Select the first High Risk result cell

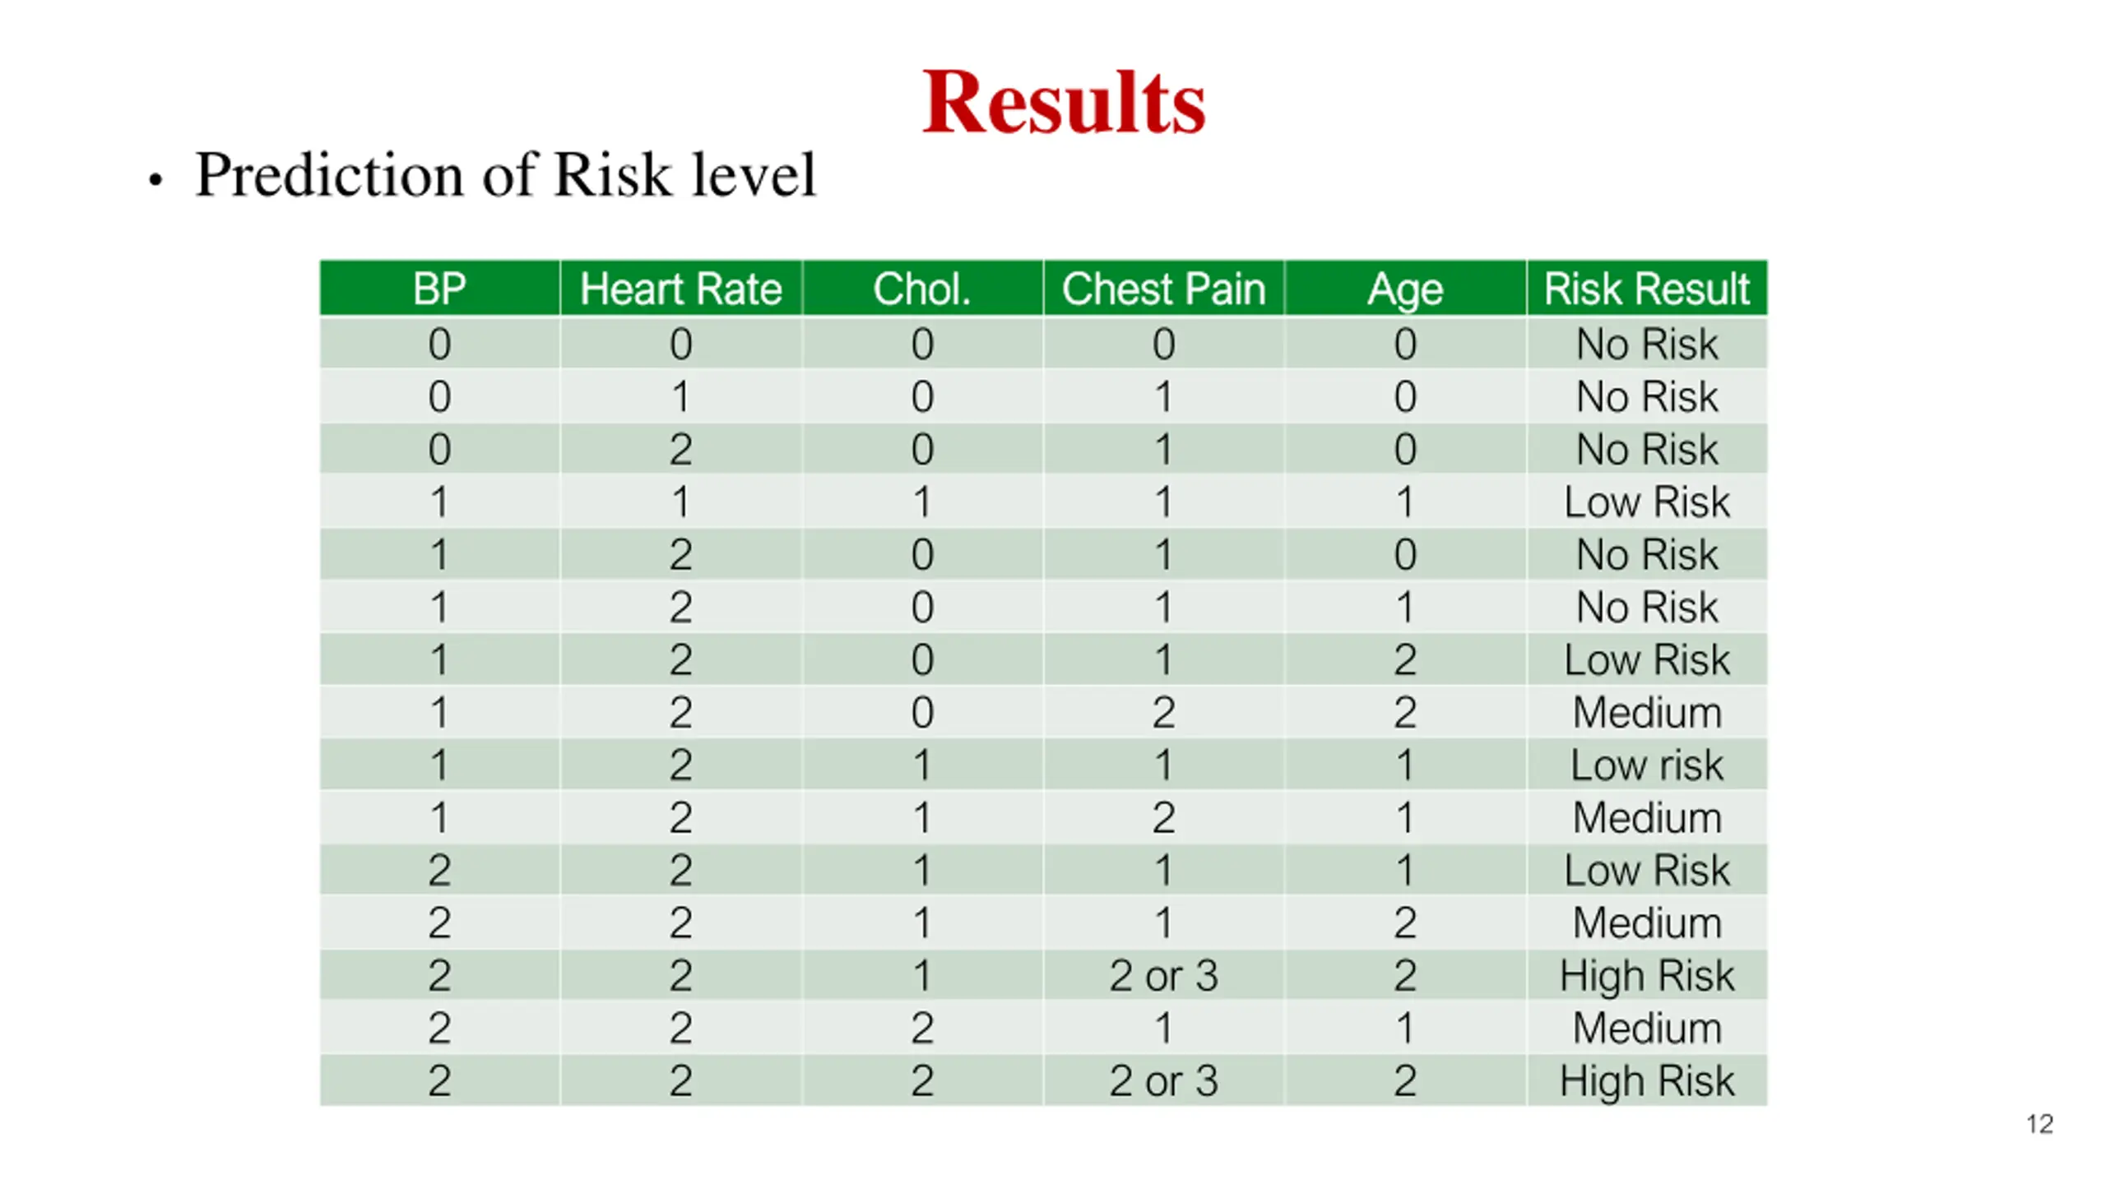tap(1647, 975)
